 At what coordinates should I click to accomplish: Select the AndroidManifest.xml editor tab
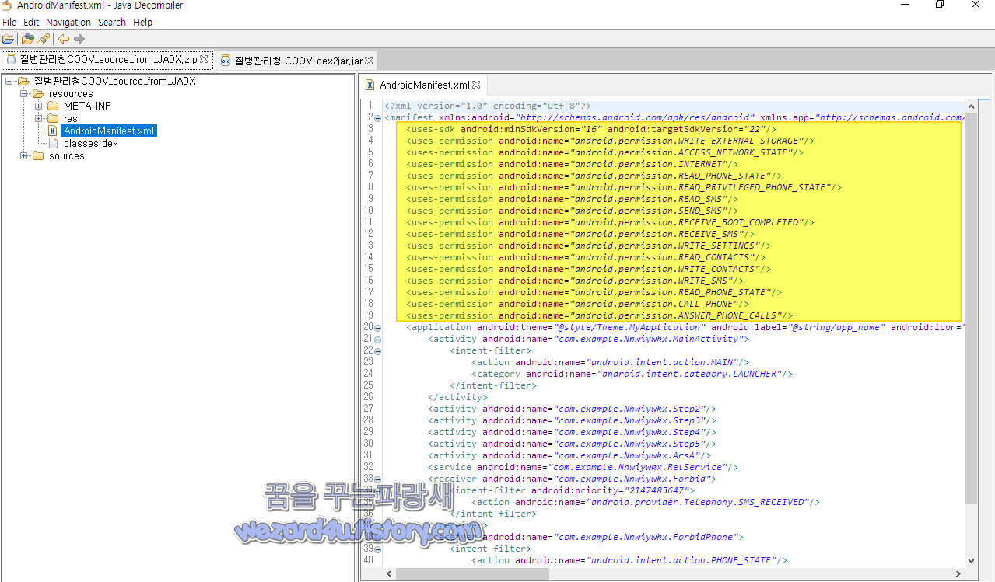coord(425,85)
